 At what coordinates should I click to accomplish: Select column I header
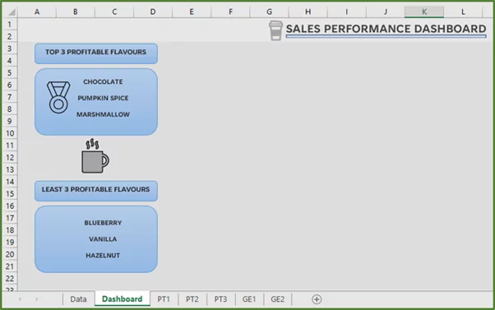coord(347,12)
